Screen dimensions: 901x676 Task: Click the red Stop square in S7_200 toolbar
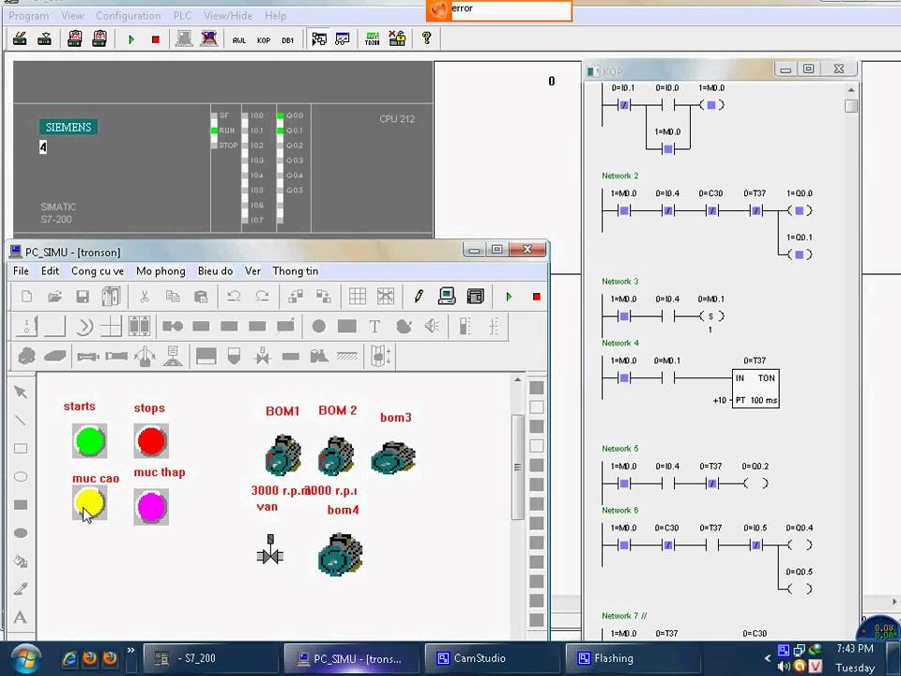[x=155, y=39]
